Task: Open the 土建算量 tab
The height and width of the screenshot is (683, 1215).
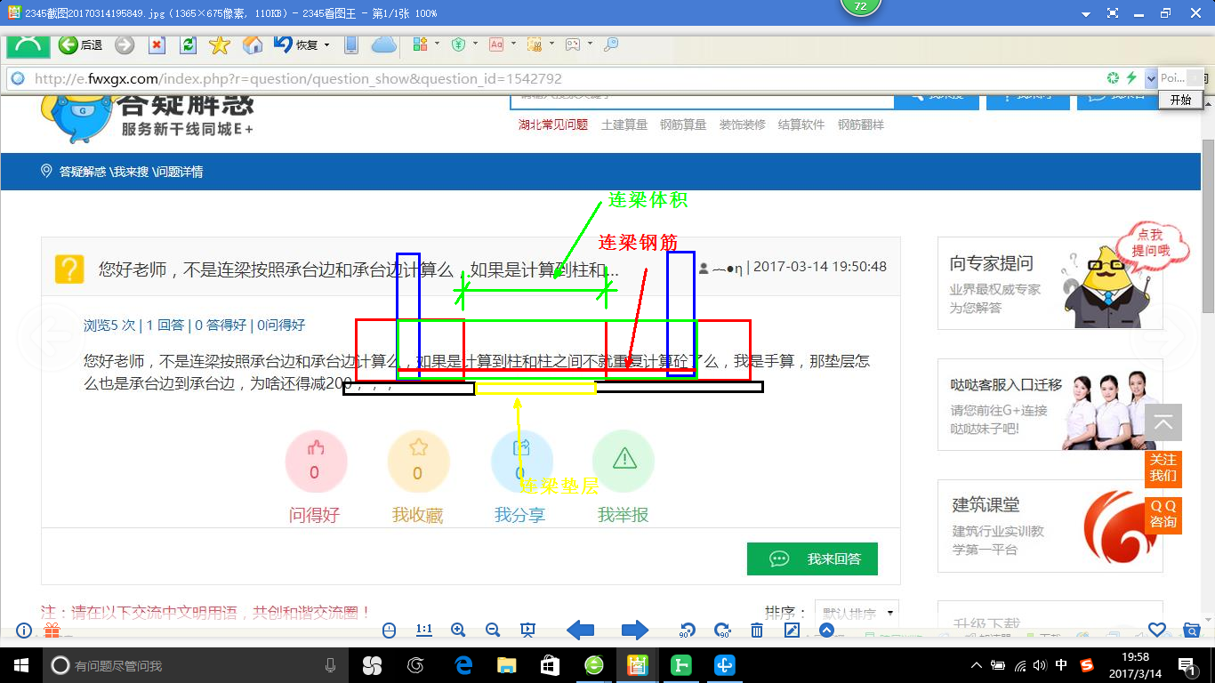Action: pyautogui.click(x=624, y=125)
